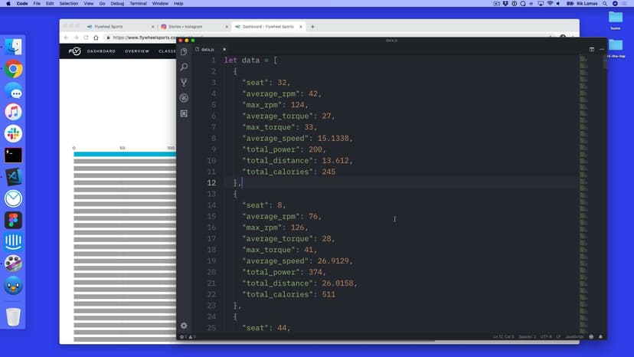Open the Terminal menu in menu bar
This screenshot has width=634, height=357.
click(x=138, y=4)
